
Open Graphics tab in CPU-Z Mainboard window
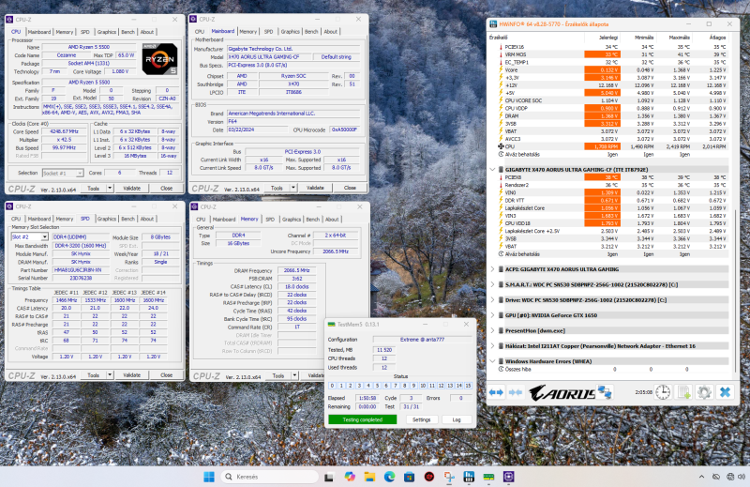(x=290, y=32)
